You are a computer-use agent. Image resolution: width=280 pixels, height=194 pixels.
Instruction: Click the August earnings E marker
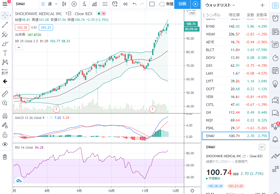click(x=57, y=109)
